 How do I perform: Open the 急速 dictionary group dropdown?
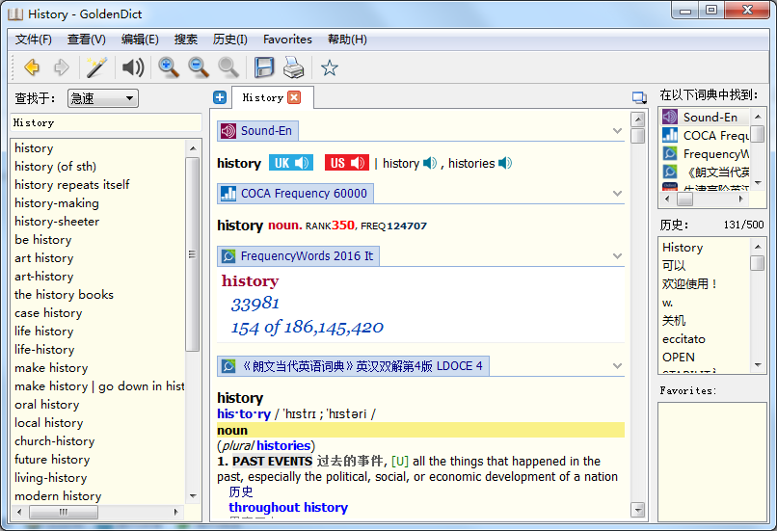103,98
